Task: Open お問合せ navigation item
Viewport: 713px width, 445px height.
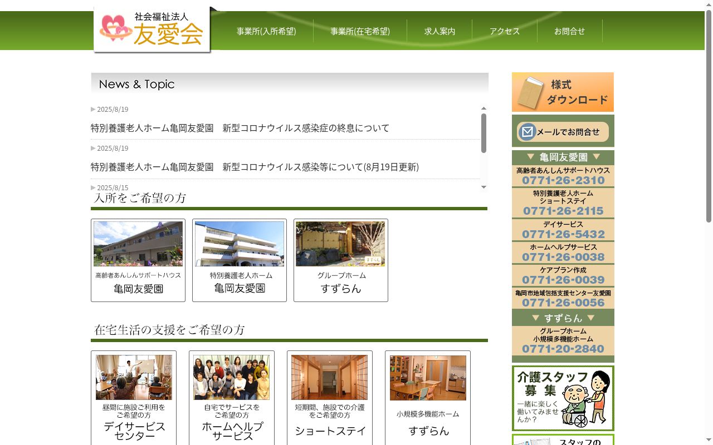Action: 569,31
